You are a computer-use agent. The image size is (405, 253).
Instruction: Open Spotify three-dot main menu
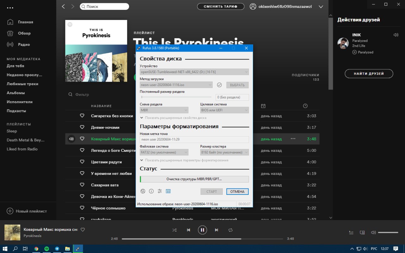[x=10, y=8]
